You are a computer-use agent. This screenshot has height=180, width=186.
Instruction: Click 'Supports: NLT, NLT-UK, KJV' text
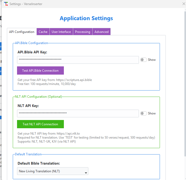pyautogui.click(x=47, y=142)
